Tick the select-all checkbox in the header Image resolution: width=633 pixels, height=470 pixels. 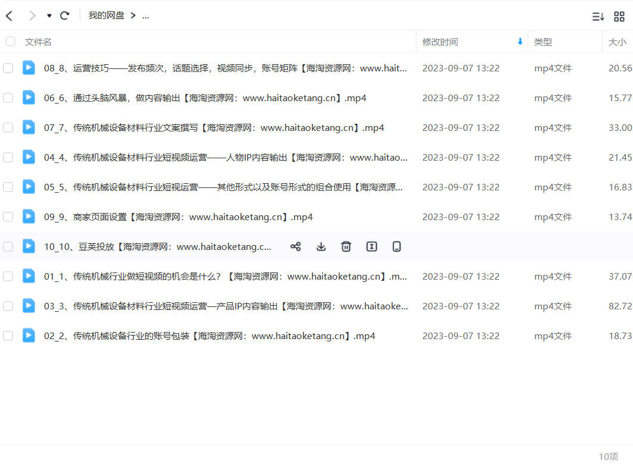coord(10,41)
